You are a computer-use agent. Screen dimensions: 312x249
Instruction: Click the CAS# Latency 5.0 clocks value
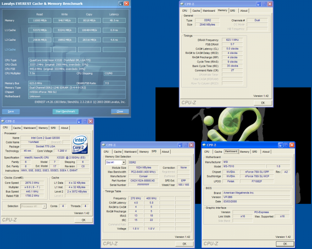coord(232,49)
